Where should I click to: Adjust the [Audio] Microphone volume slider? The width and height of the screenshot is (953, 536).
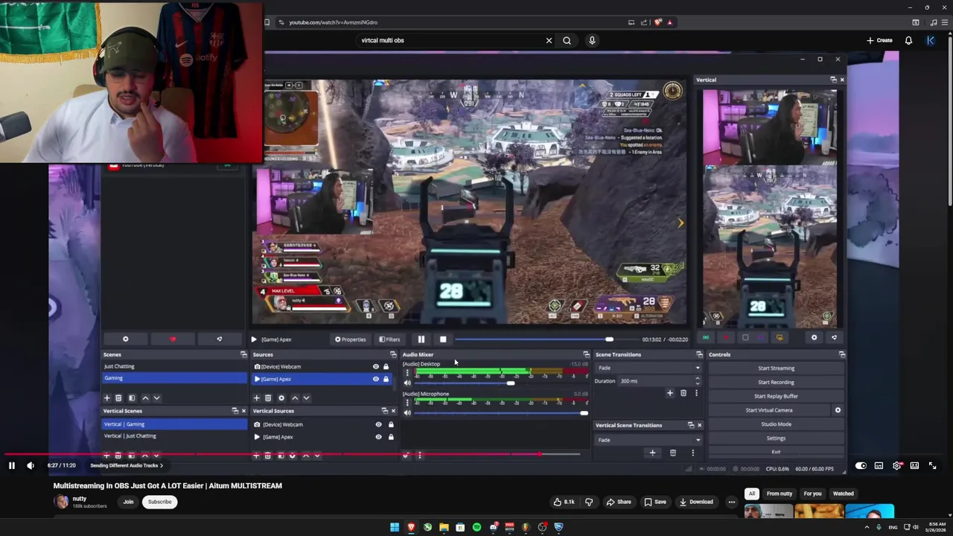500,412
